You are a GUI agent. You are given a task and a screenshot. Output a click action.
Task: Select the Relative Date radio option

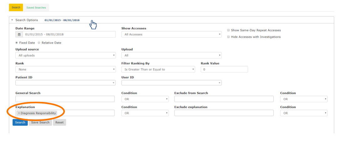tap(39, 43)
